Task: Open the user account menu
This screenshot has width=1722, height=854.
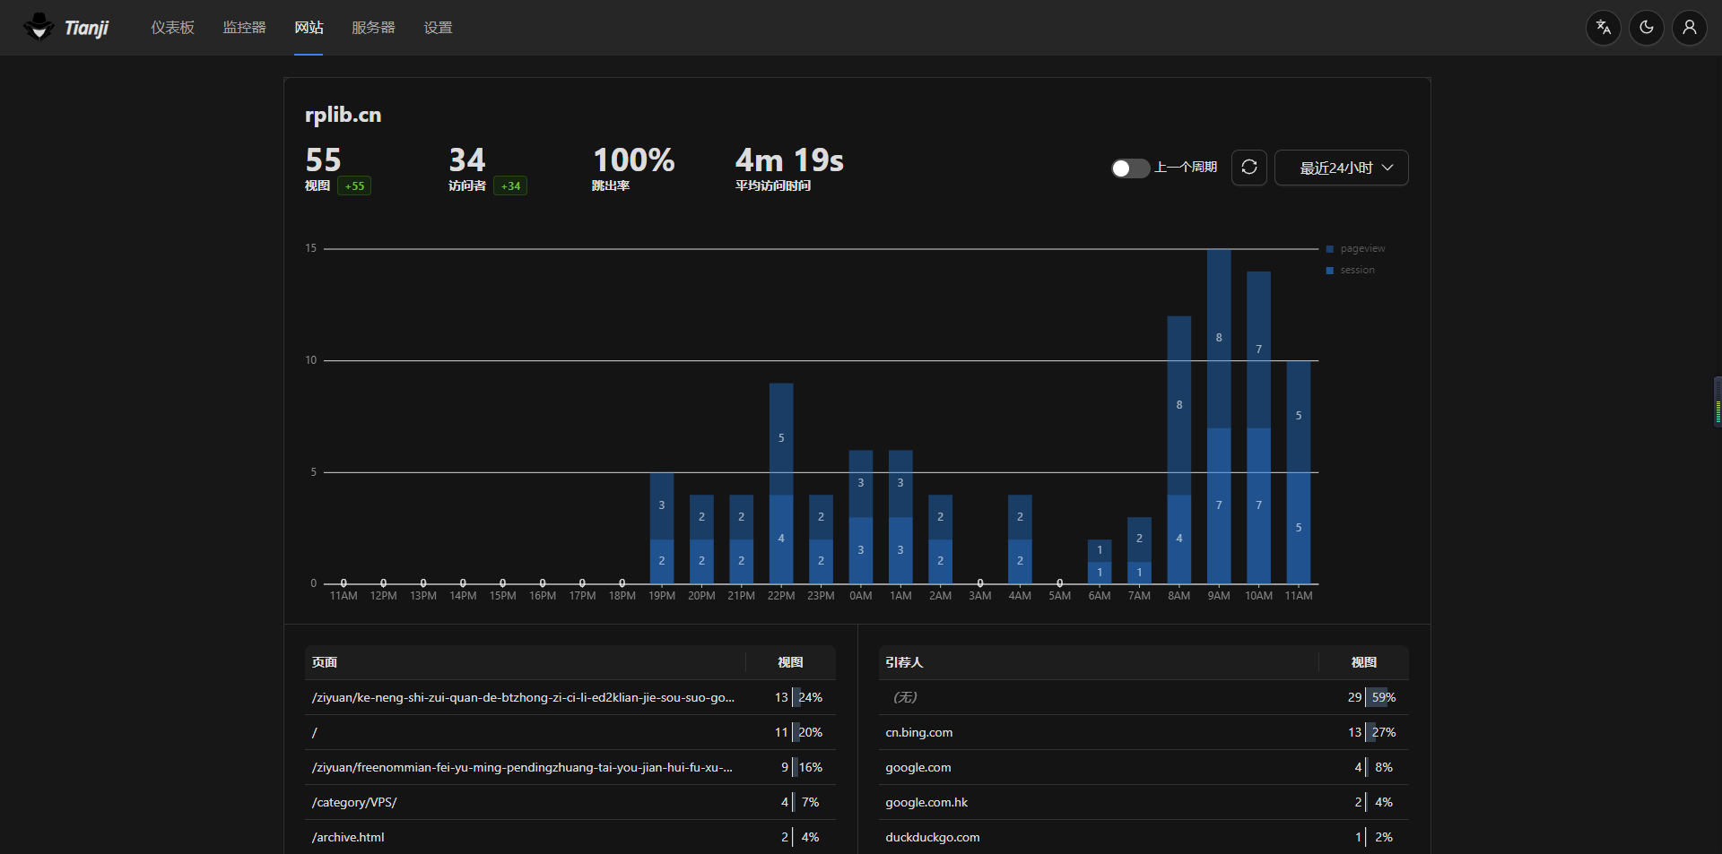Action: point(1689,28)
